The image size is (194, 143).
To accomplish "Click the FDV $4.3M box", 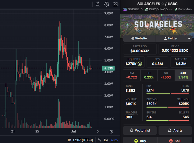I will pos(157,62).
